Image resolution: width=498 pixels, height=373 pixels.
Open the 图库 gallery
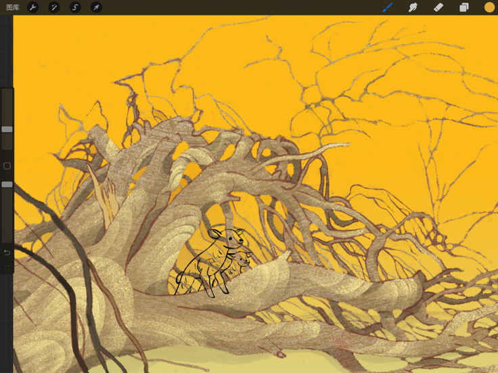(13, 7)
